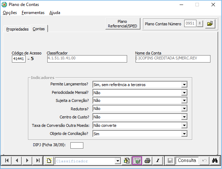Create a new account record
The width and height of the screenshot is (222, 169).
[x=49, y=161]
